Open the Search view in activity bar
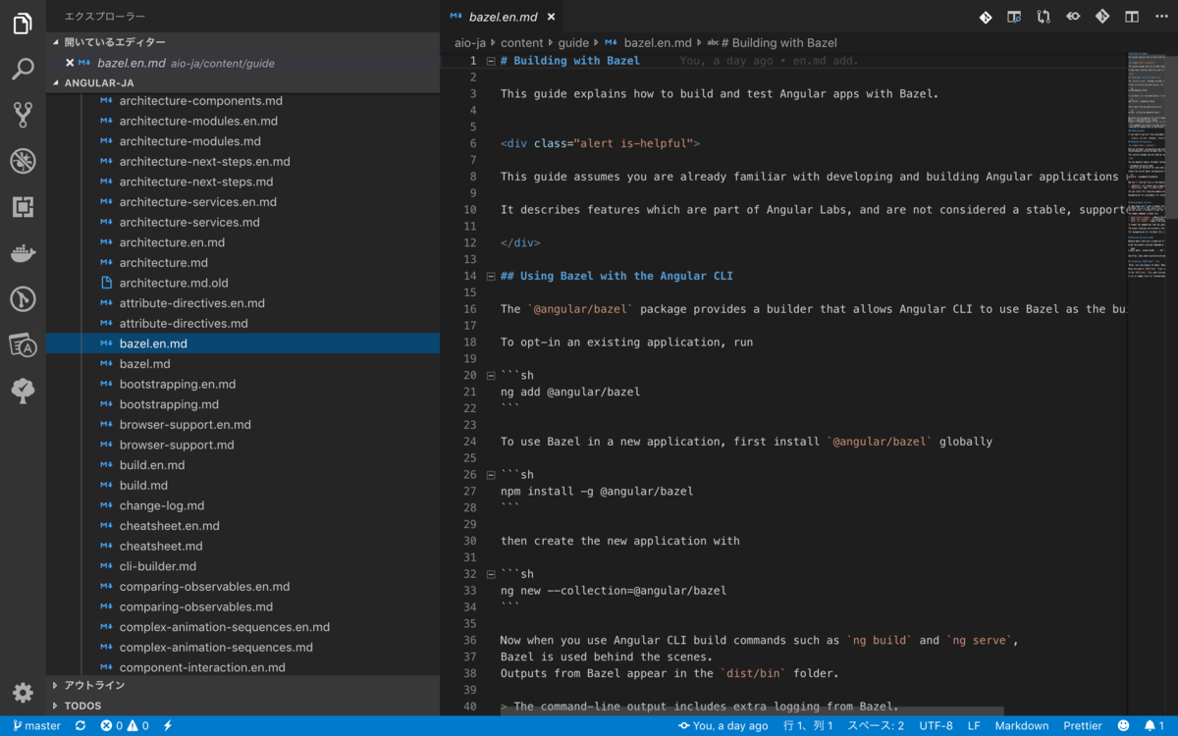This screenshot has height=736, width=1178. point(23,69)
